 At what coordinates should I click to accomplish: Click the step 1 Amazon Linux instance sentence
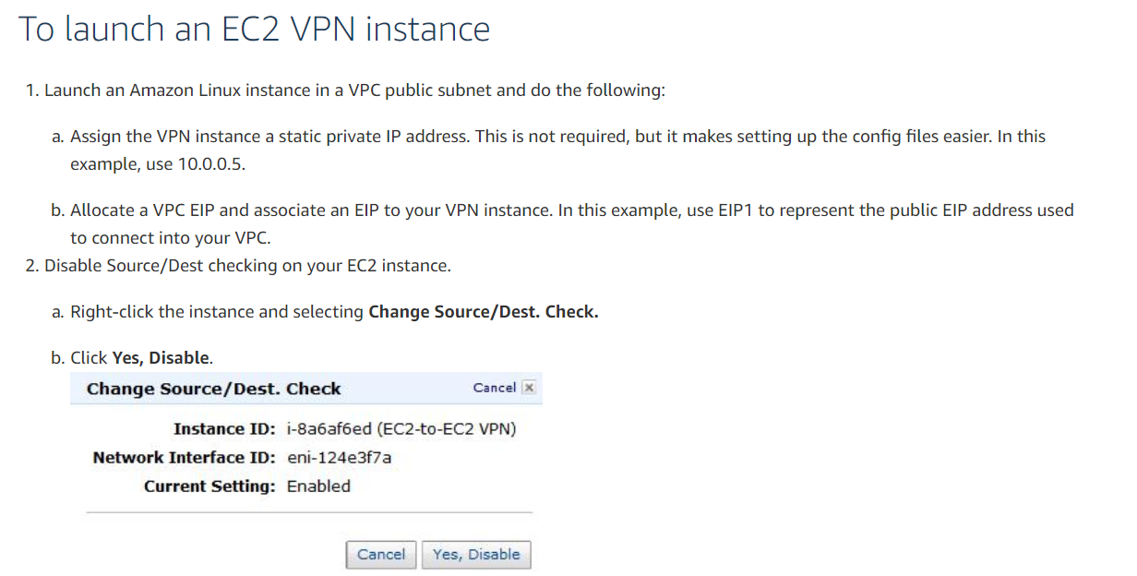(354, 90)
